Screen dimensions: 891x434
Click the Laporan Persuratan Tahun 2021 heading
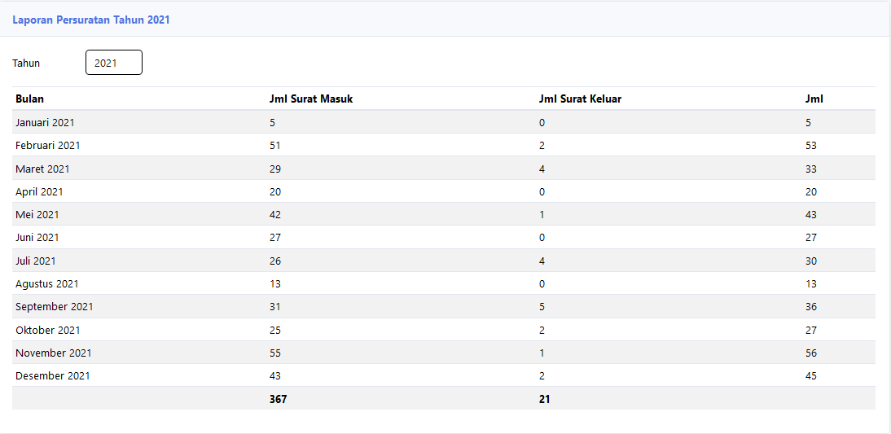click(x=91, y=20)
